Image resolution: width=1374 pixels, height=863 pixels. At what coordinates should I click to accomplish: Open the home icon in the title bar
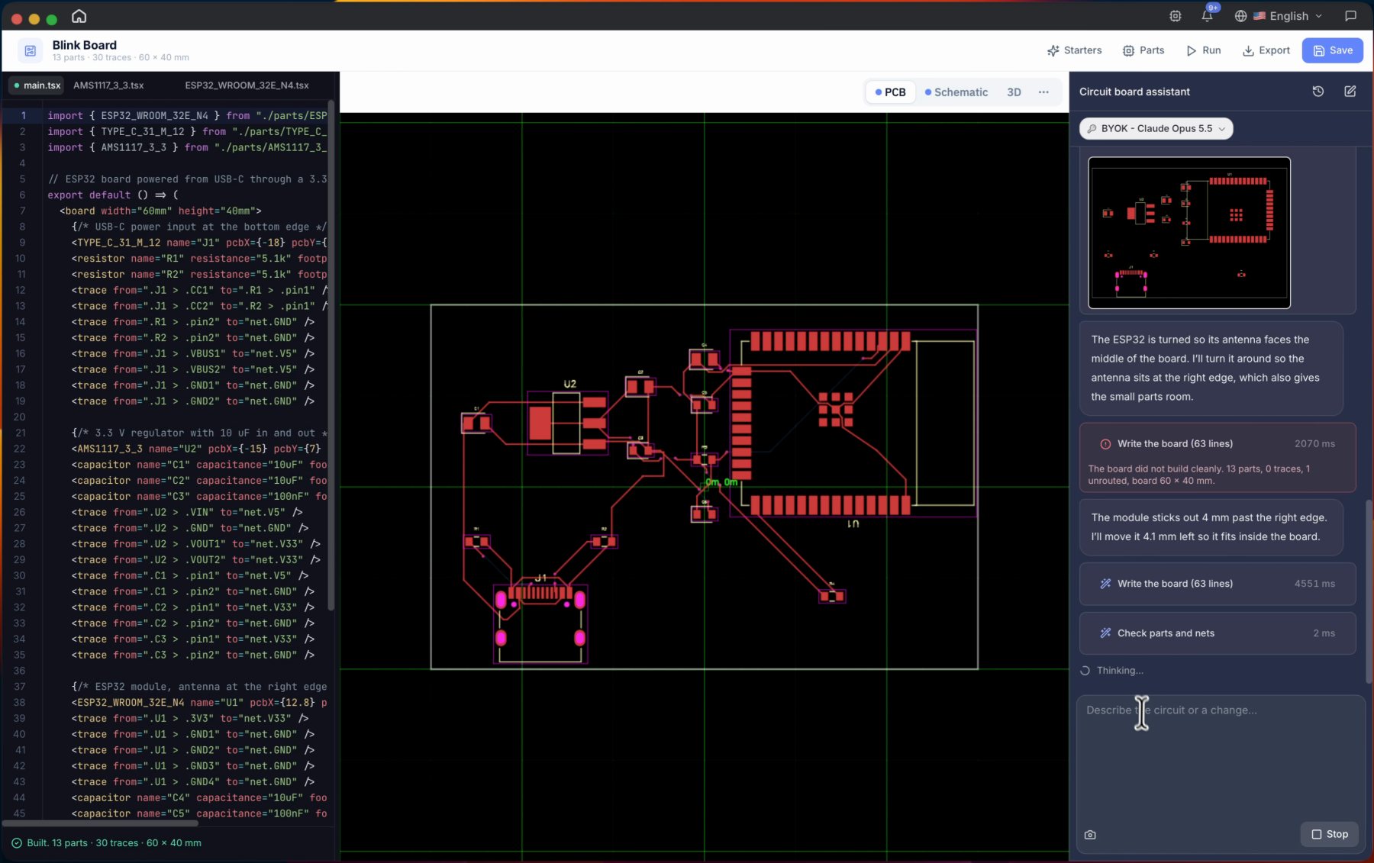[79, 16]
